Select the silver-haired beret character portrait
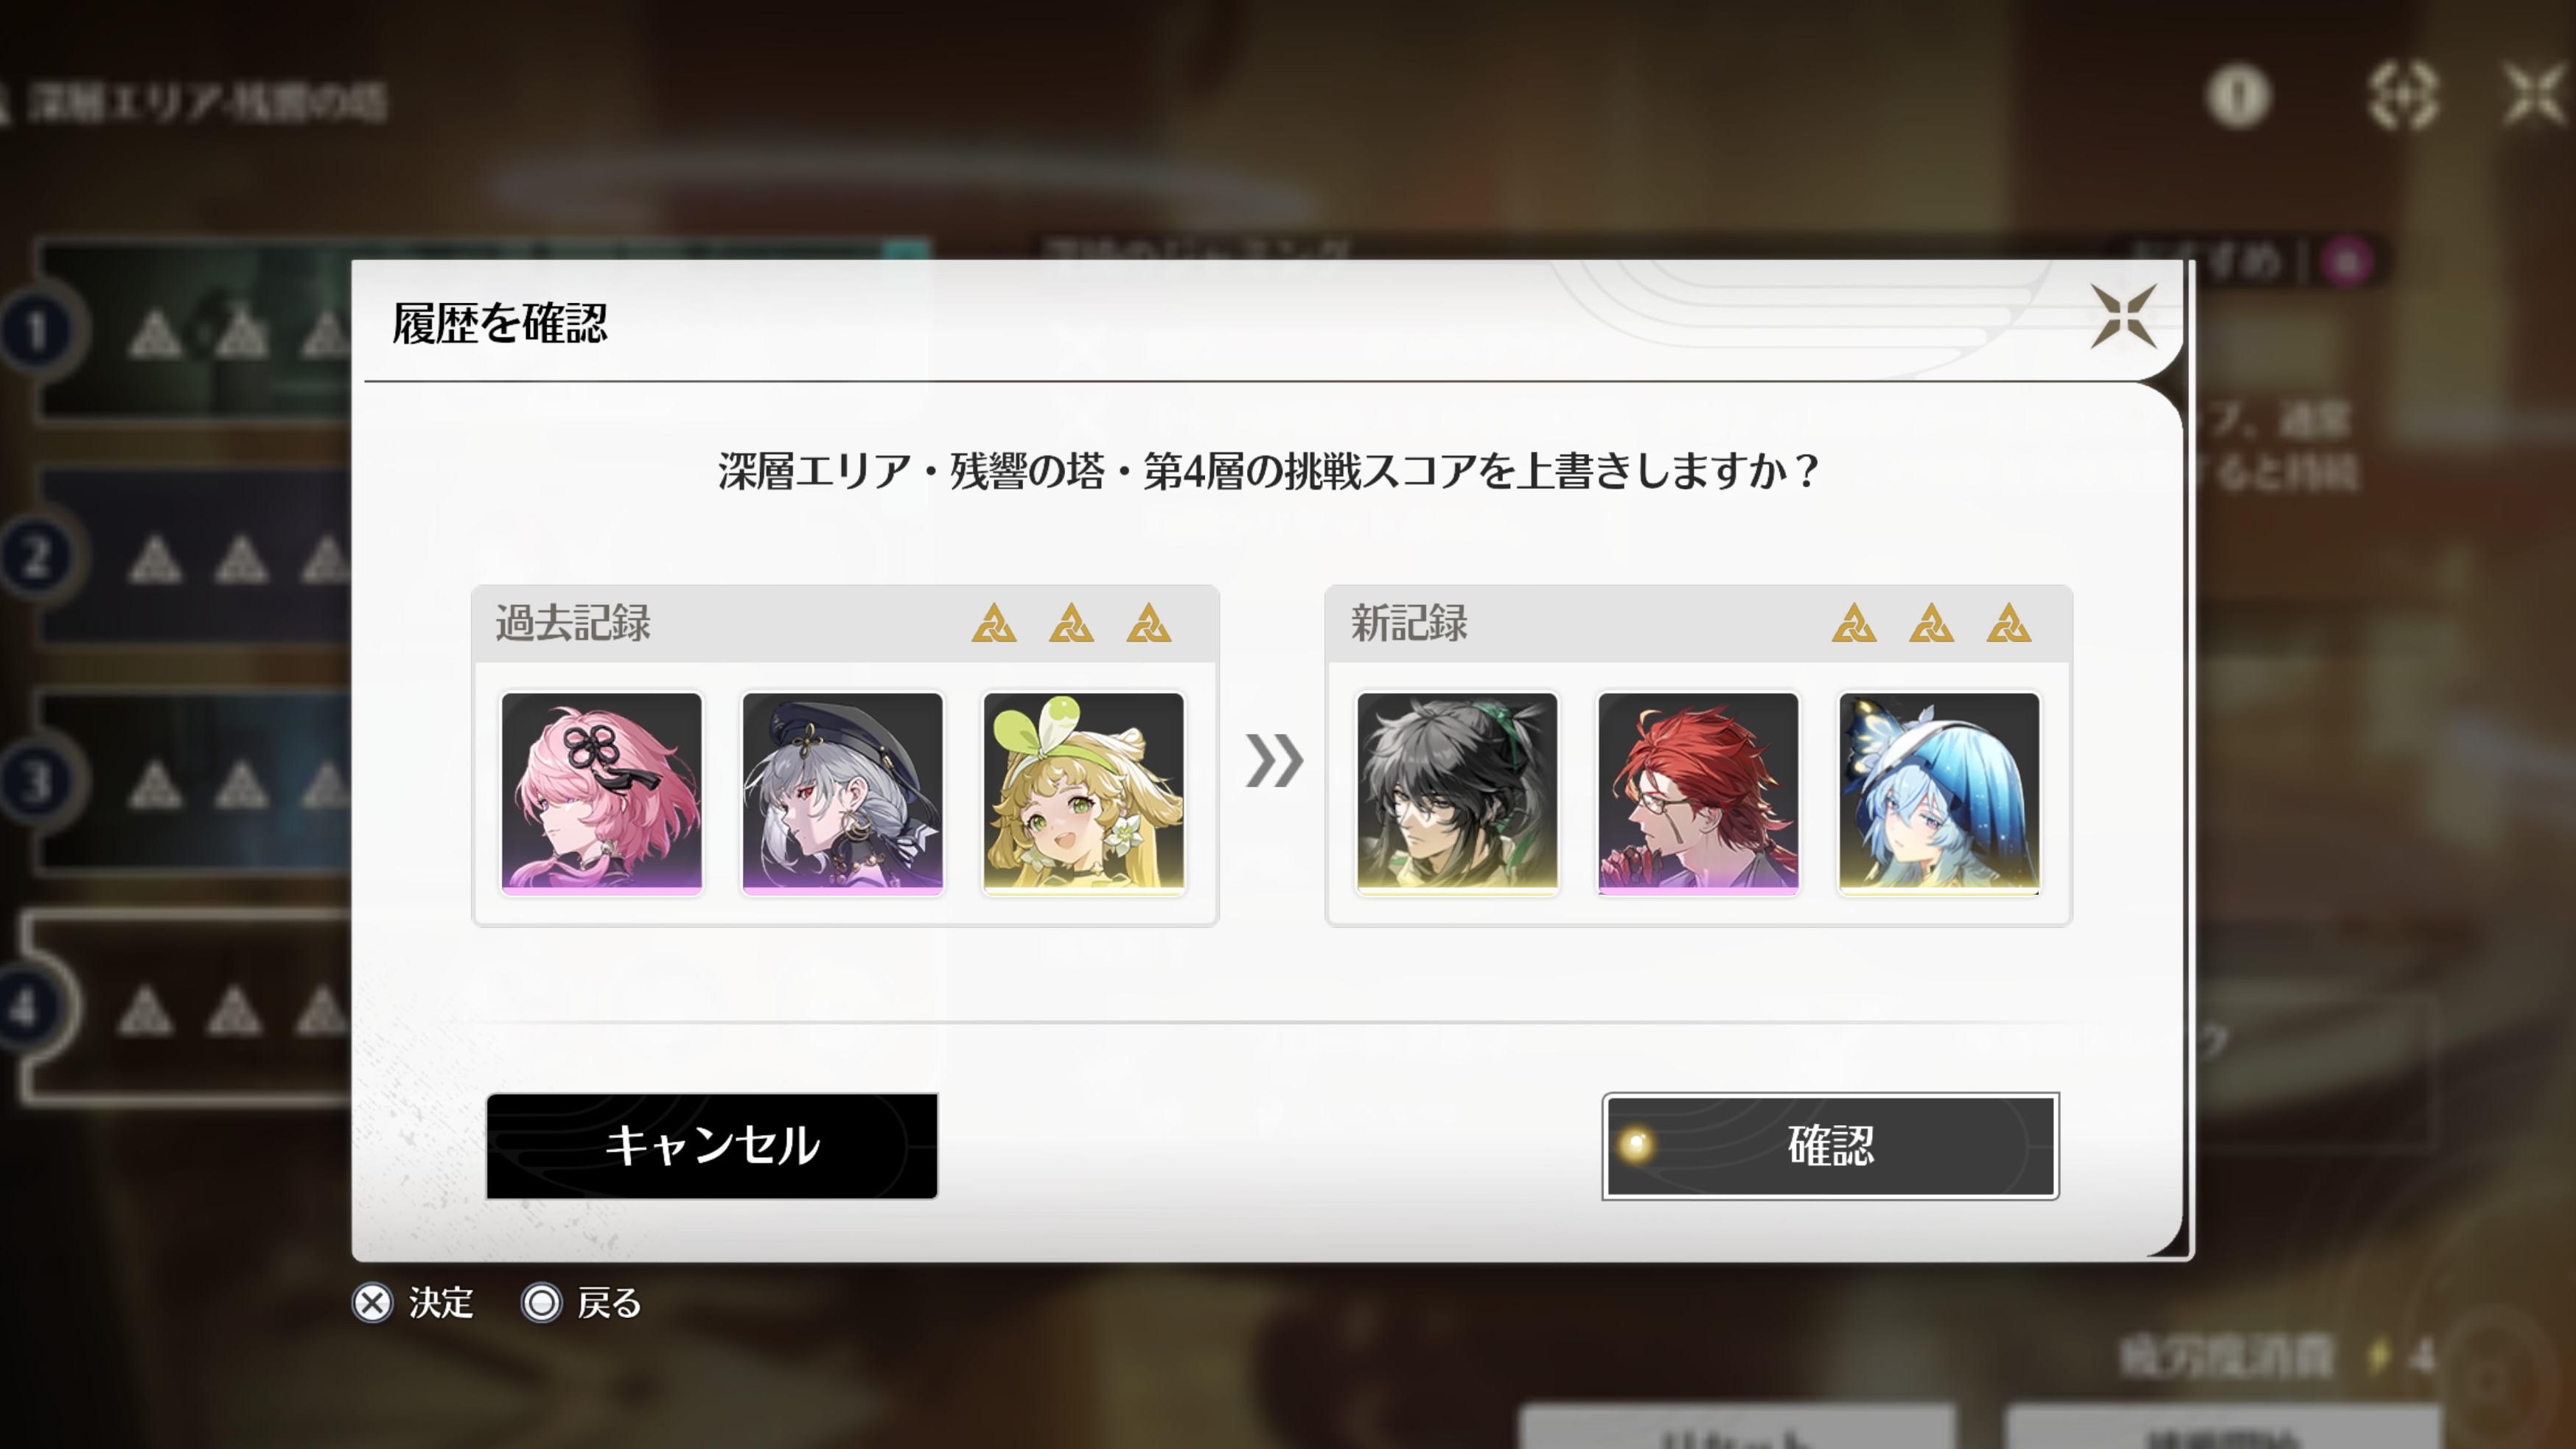The height and width of the screenshot is (1449, 2576). pyautogui.click(x=842, y=793)
